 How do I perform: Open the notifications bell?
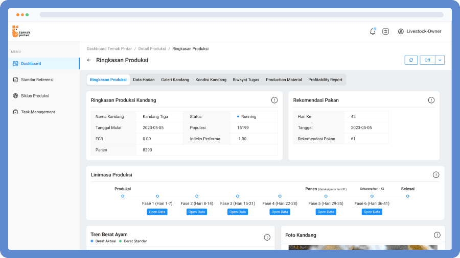click(x=373, y=31)
